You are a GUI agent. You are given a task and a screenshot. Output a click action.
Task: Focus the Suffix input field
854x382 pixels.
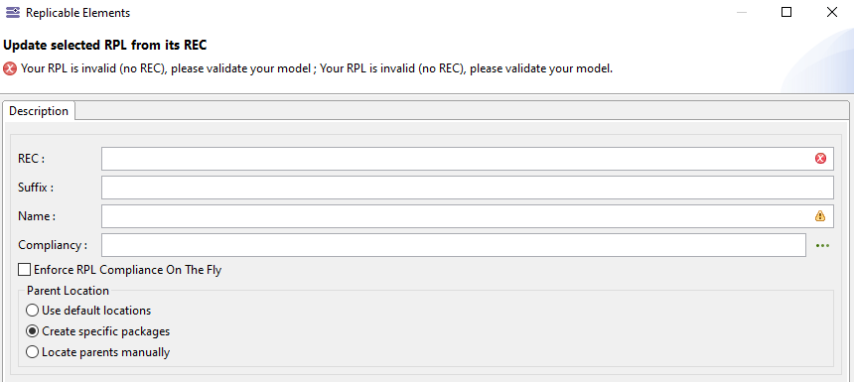[468, 188]
